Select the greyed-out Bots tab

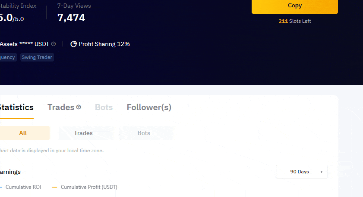(104, 108)
